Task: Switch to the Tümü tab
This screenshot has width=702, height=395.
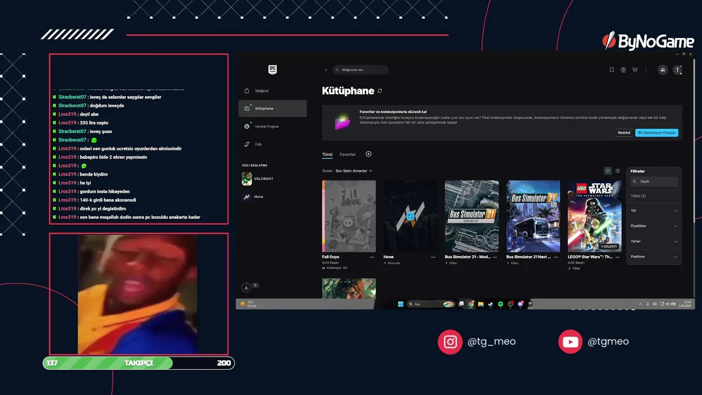Action: click(327, 155)
